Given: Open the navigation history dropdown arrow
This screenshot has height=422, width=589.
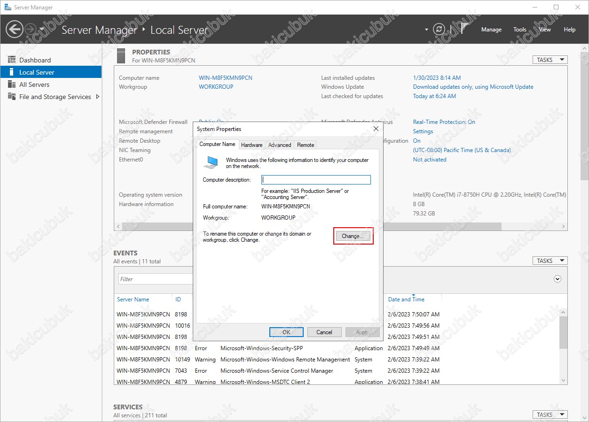Looking at the screenshot, I should coord(42,29).
